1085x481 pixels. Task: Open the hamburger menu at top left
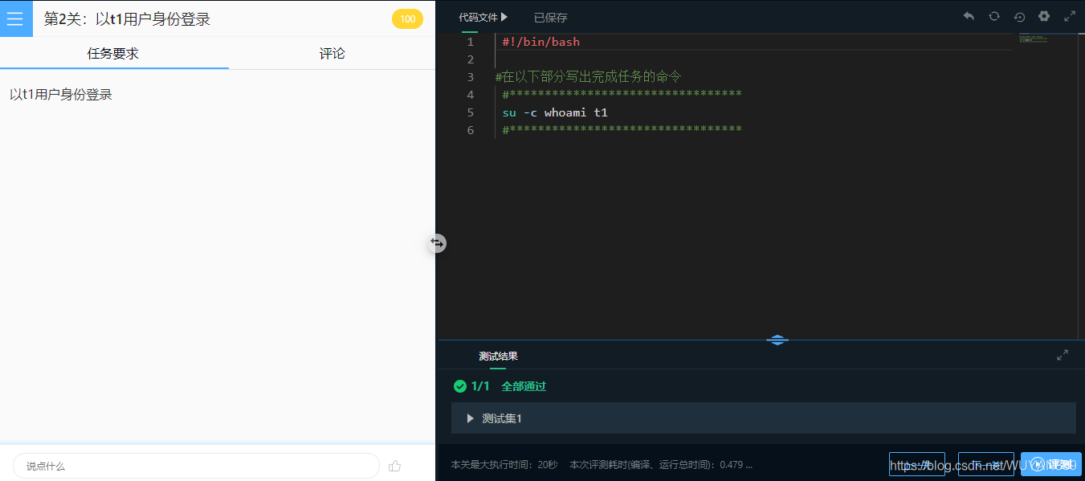[x=16, y=18]
